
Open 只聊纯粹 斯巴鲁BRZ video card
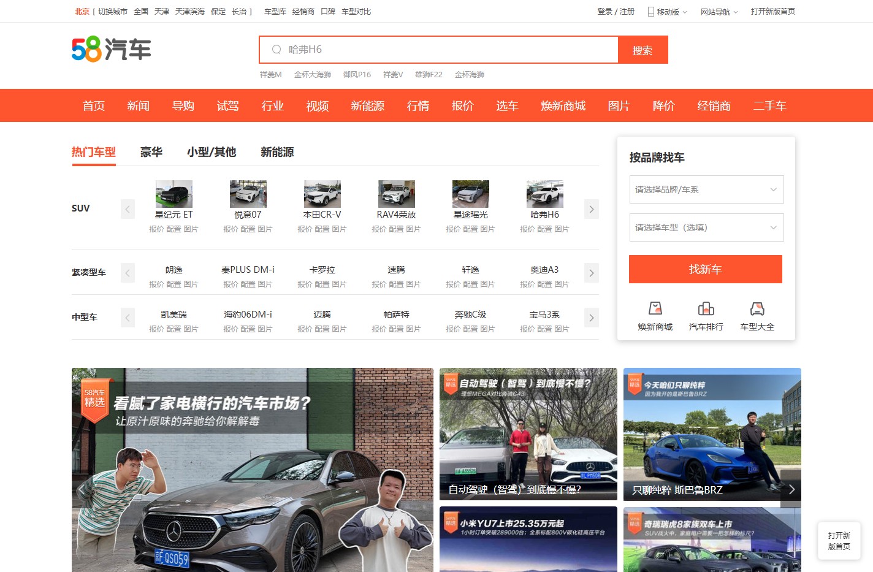712,434
